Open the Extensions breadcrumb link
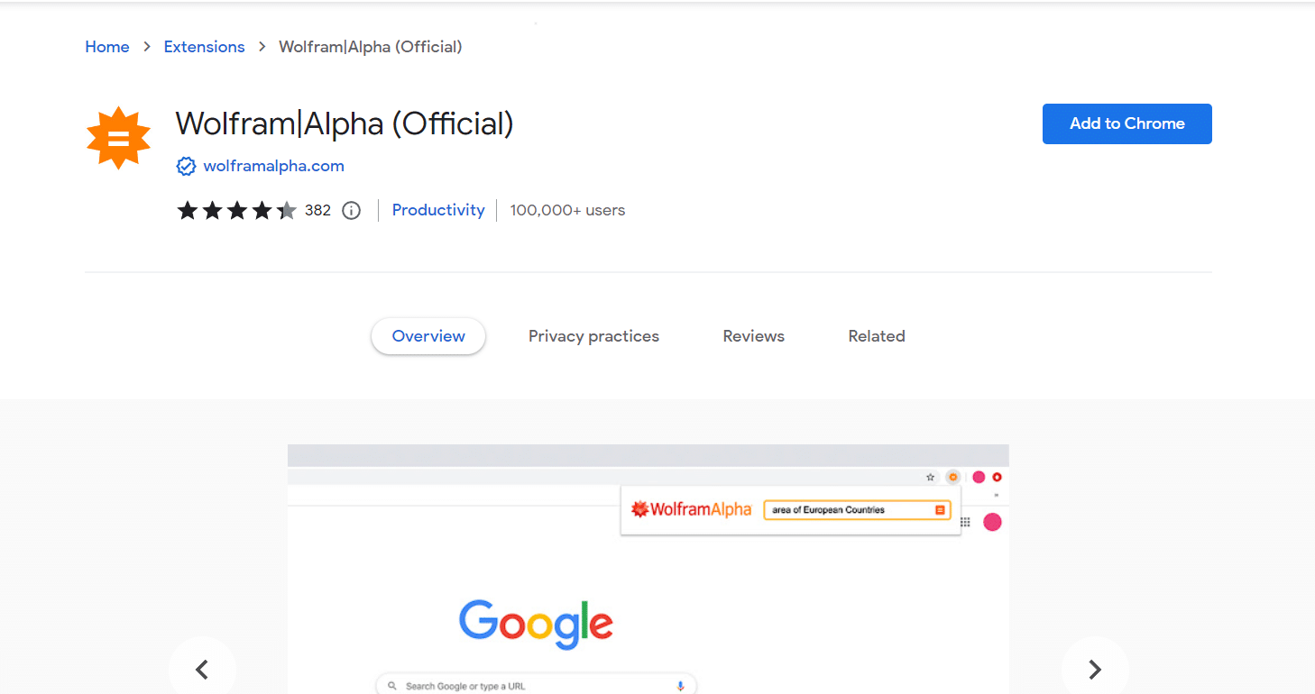This screenshot has width=1315, height=694. pos(204,47)
